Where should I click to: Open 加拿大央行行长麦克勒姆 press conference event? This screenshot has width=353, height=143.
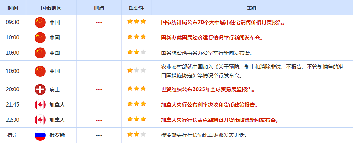pyautogui.click(x=220, y=120)
